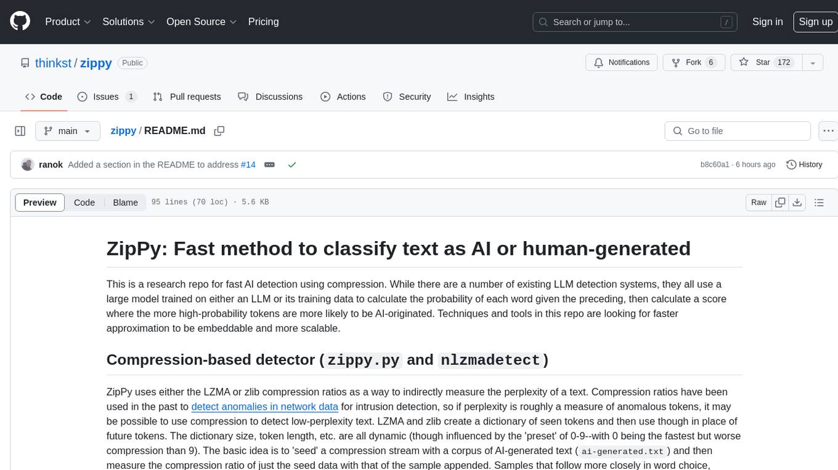838x470 pixels.
Task: Click the Public repository badge
Action: pos(132,63)
